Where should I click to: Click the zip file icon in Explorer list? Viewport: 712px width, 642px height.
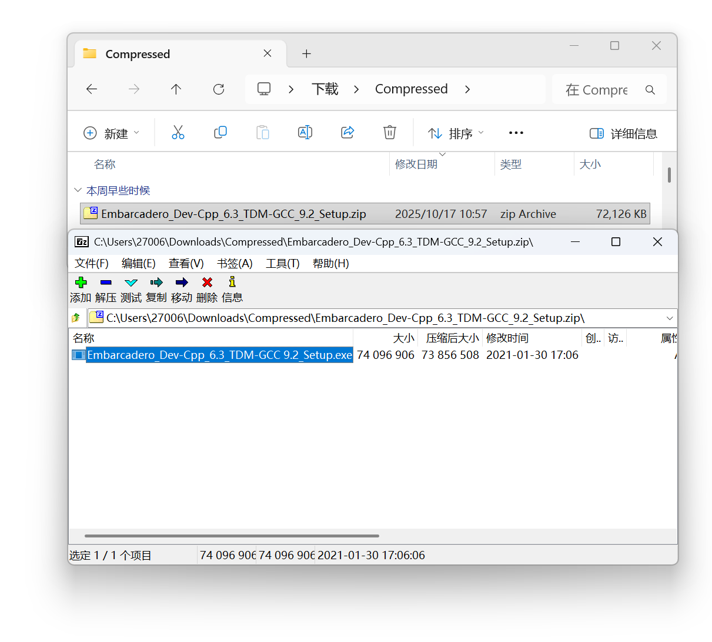coord(91,213)
